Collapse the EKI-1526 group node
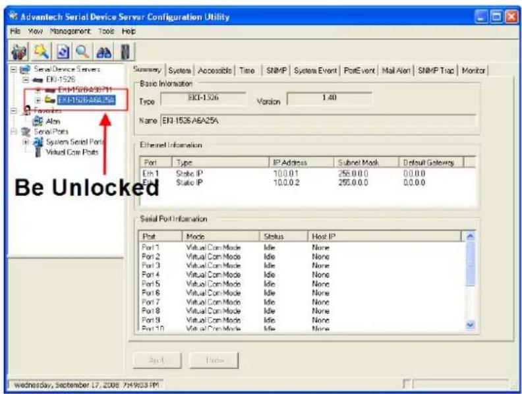 click(26, 80)
